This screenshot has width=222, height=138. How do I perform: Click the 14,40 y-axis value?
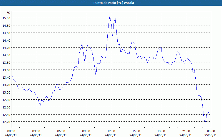(x=6, y=40)
